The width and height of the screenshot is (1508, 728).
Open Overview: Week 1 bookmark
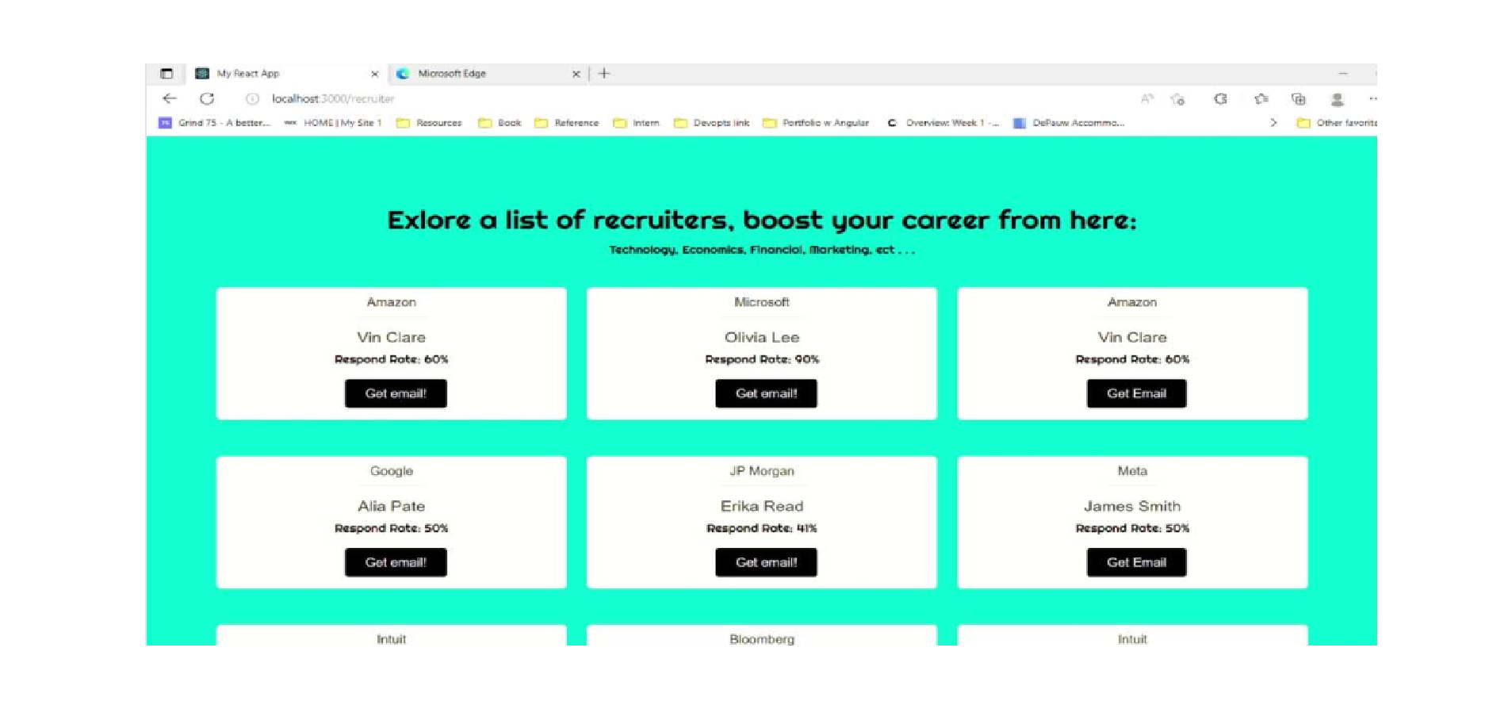point(943,123)
